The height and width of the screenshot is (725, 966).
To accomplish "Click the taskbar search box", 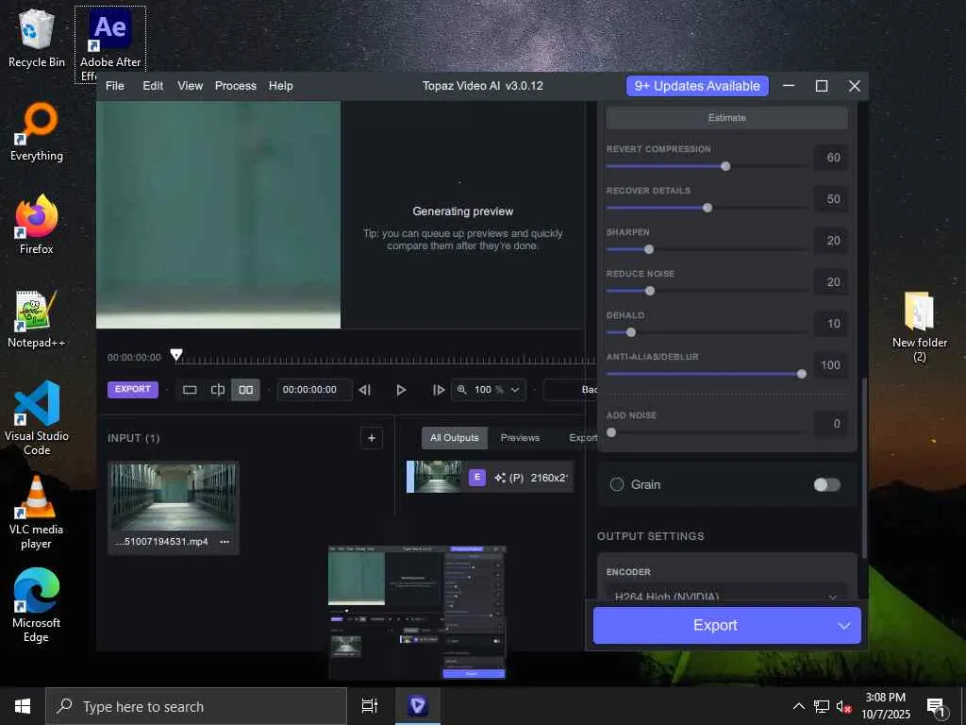I will point(196,706).
